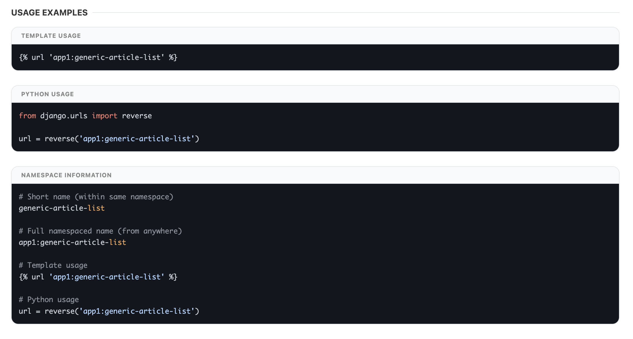The width and height of the screenshot is (633, 339).
Task: Click the url tag line in the Template Usage block
Action: coord(98,57)
